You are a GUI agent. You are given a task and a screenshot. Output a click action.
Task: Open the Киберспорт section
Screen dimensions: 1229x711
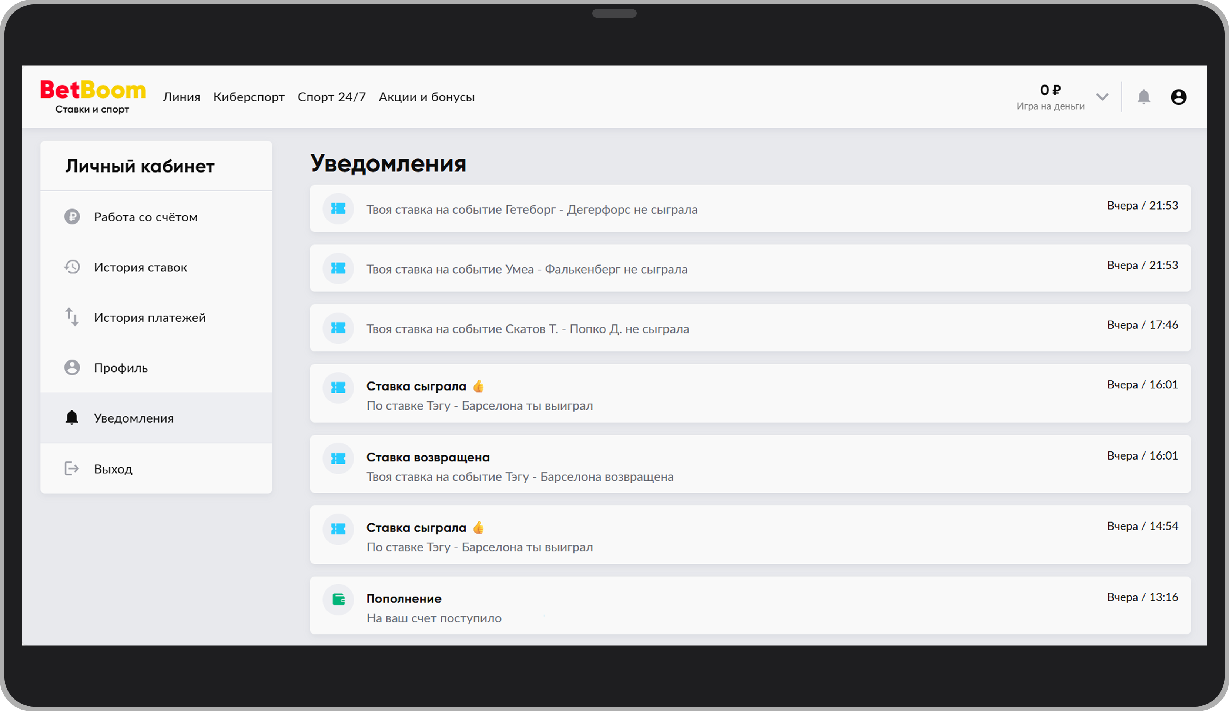click(249, 97)
